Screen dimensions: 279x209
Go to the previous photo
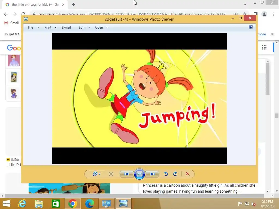(x=126, y=174)
